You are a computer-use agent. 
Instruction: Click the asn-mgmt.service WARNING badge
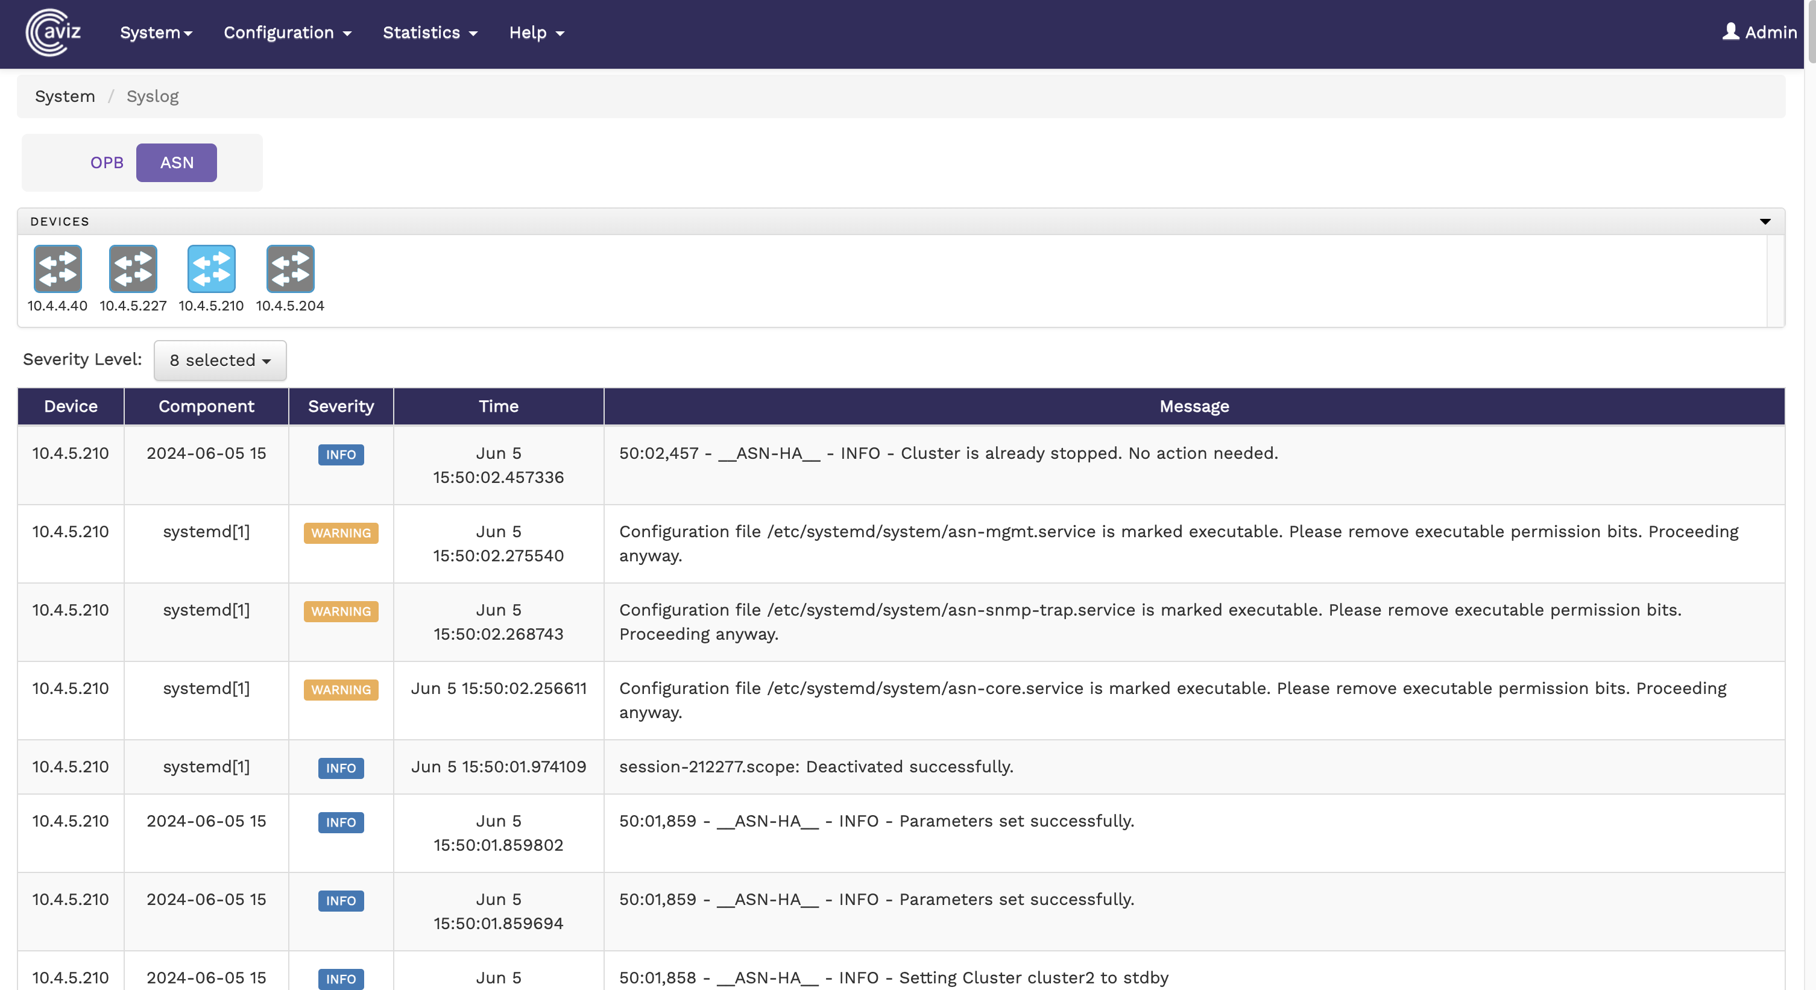(x=341, y=533)
